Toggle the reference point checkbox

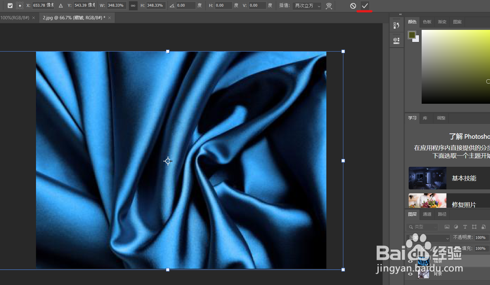pos(10,6)
